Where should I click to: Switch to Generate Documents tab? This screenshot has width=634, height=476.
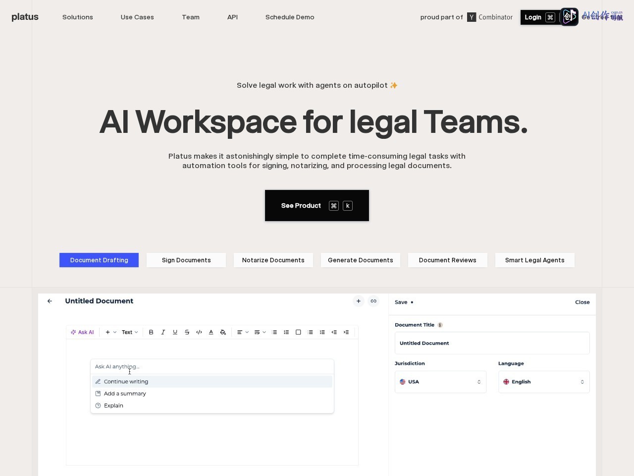(361, 260)
